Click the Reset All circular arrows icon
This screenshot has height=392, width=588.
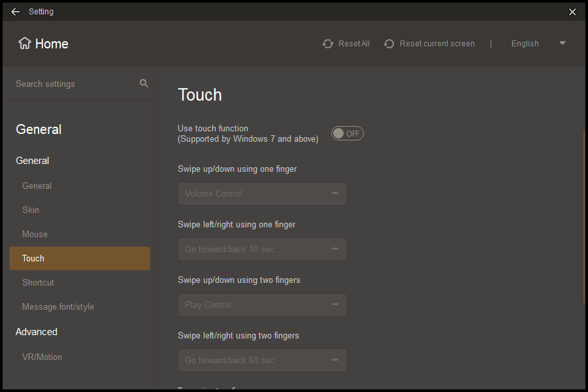point(328,44)
